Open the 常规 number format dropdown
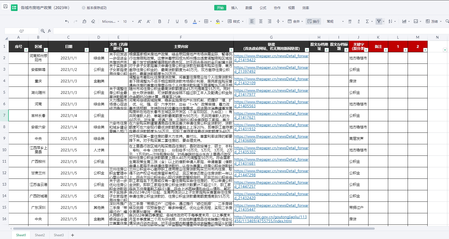449x239 pixels. (x=335, y=21)
